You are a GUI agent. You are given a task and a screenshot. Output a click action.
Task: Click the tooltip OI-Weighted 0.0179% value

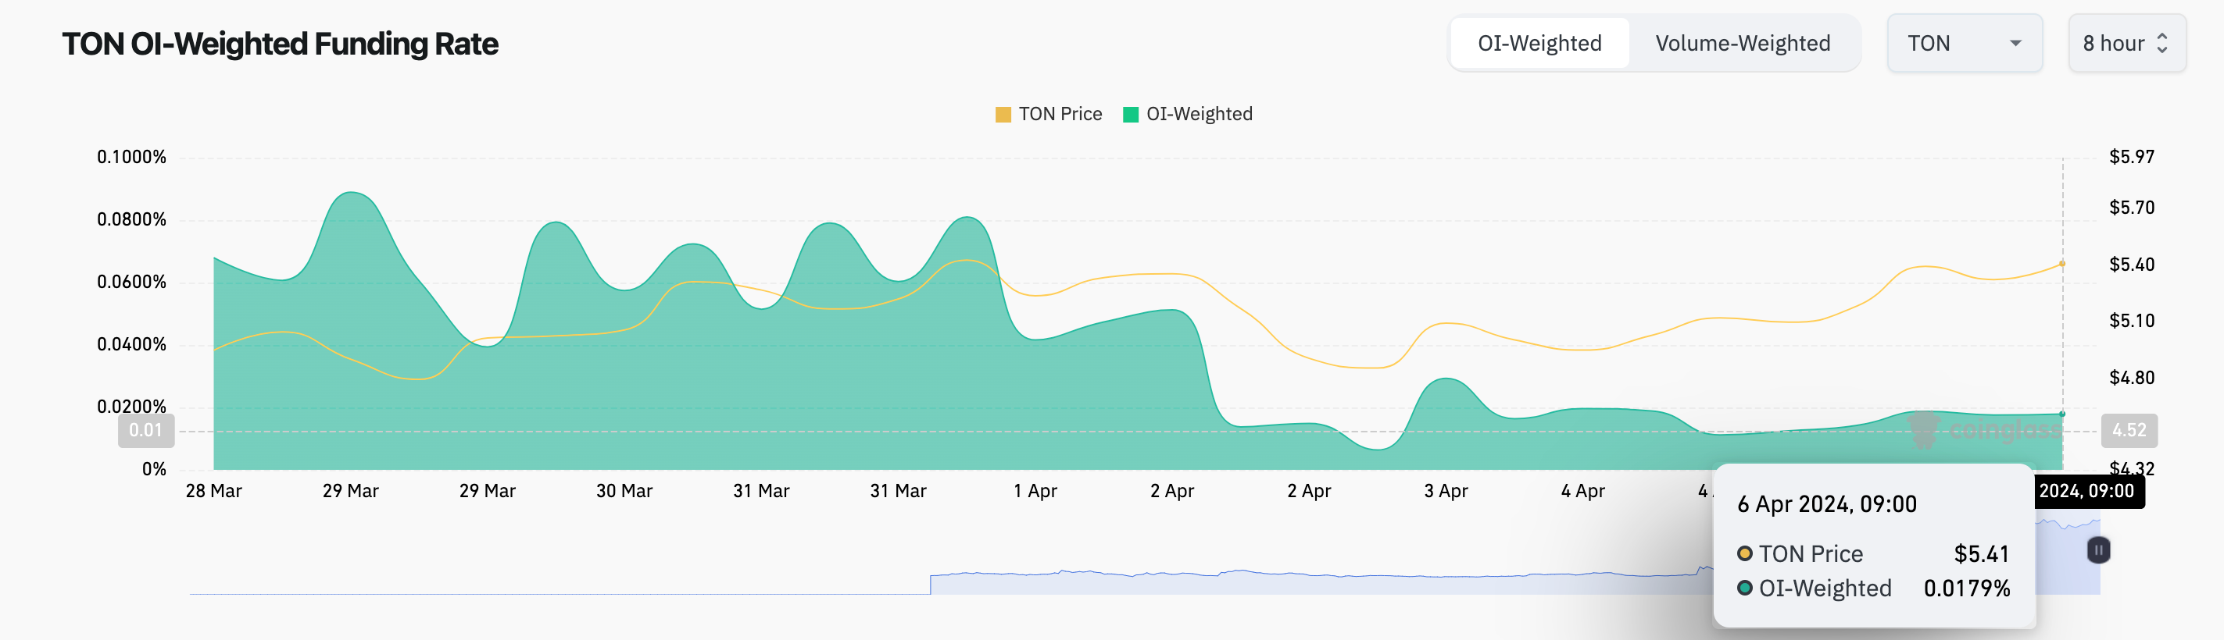1967,588
